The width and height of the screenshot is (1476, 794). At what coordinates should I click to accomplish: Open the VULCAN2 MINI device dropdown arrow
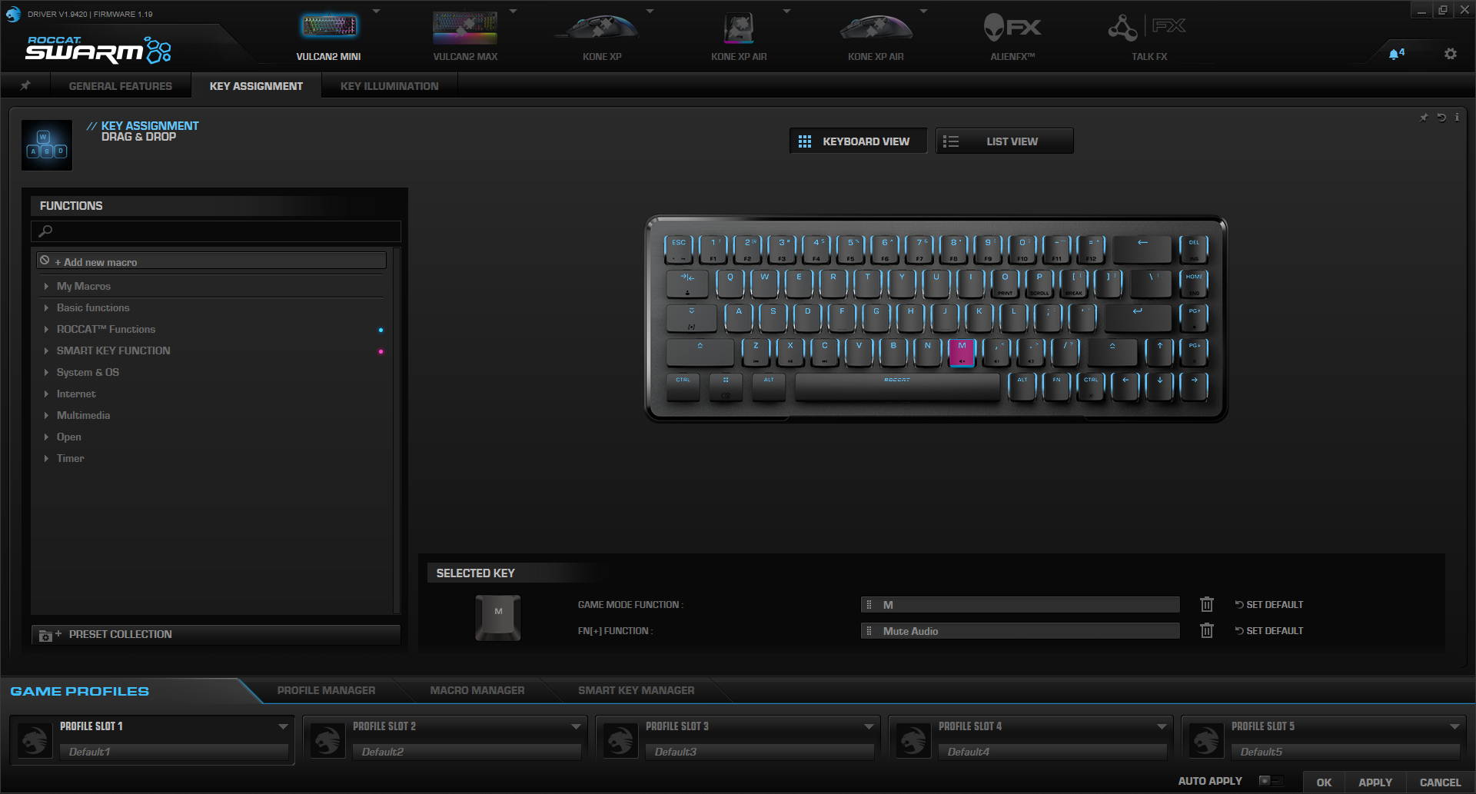coord(377,12)
